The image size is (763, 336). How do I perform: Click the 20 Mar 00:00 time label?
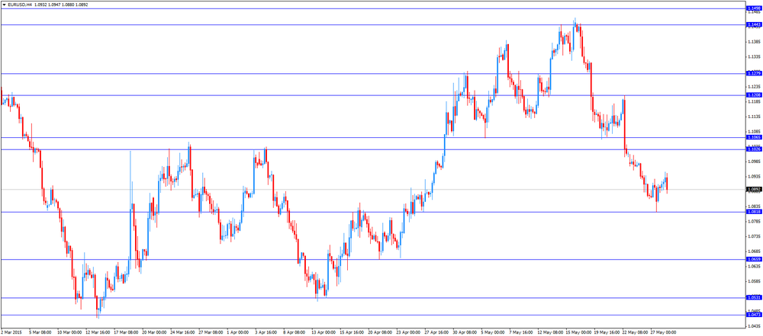154,333
